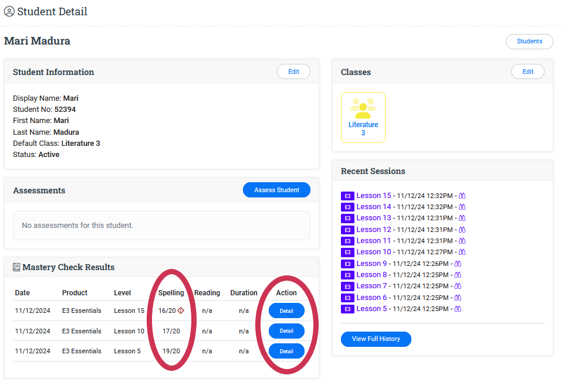Click the binoculars icon beside Lesson 8 session

(x=458, y=275)
